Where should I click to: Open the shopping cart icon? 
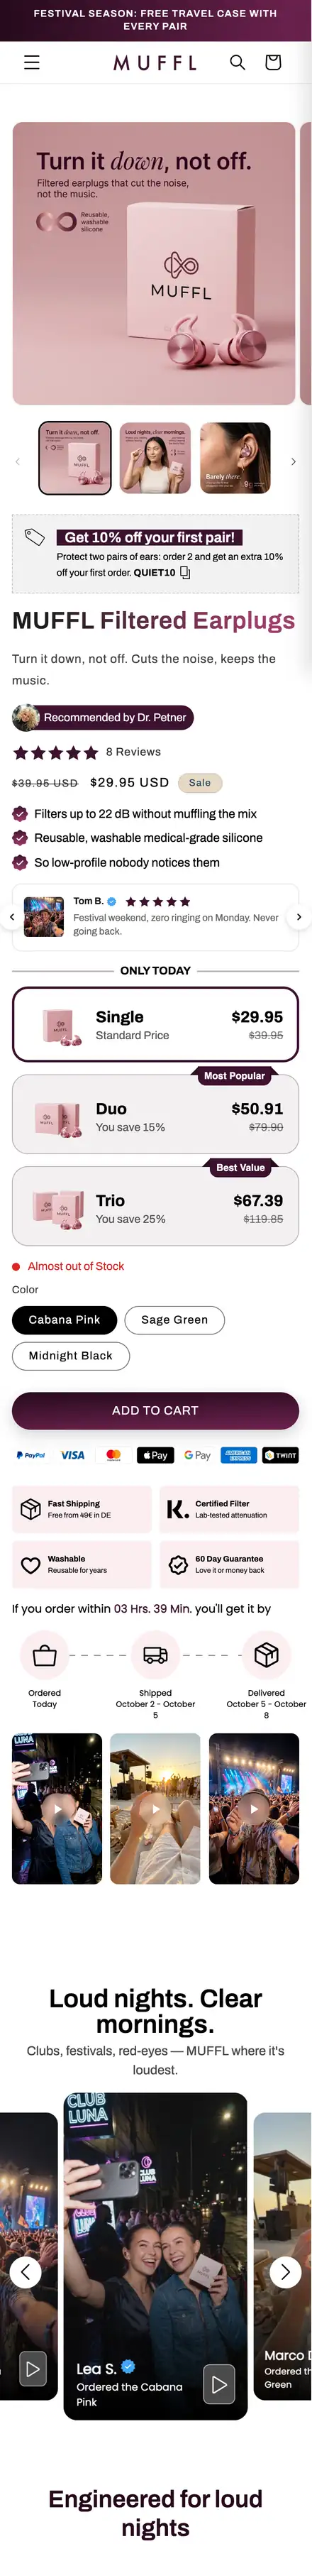click(x=274, y=62)
